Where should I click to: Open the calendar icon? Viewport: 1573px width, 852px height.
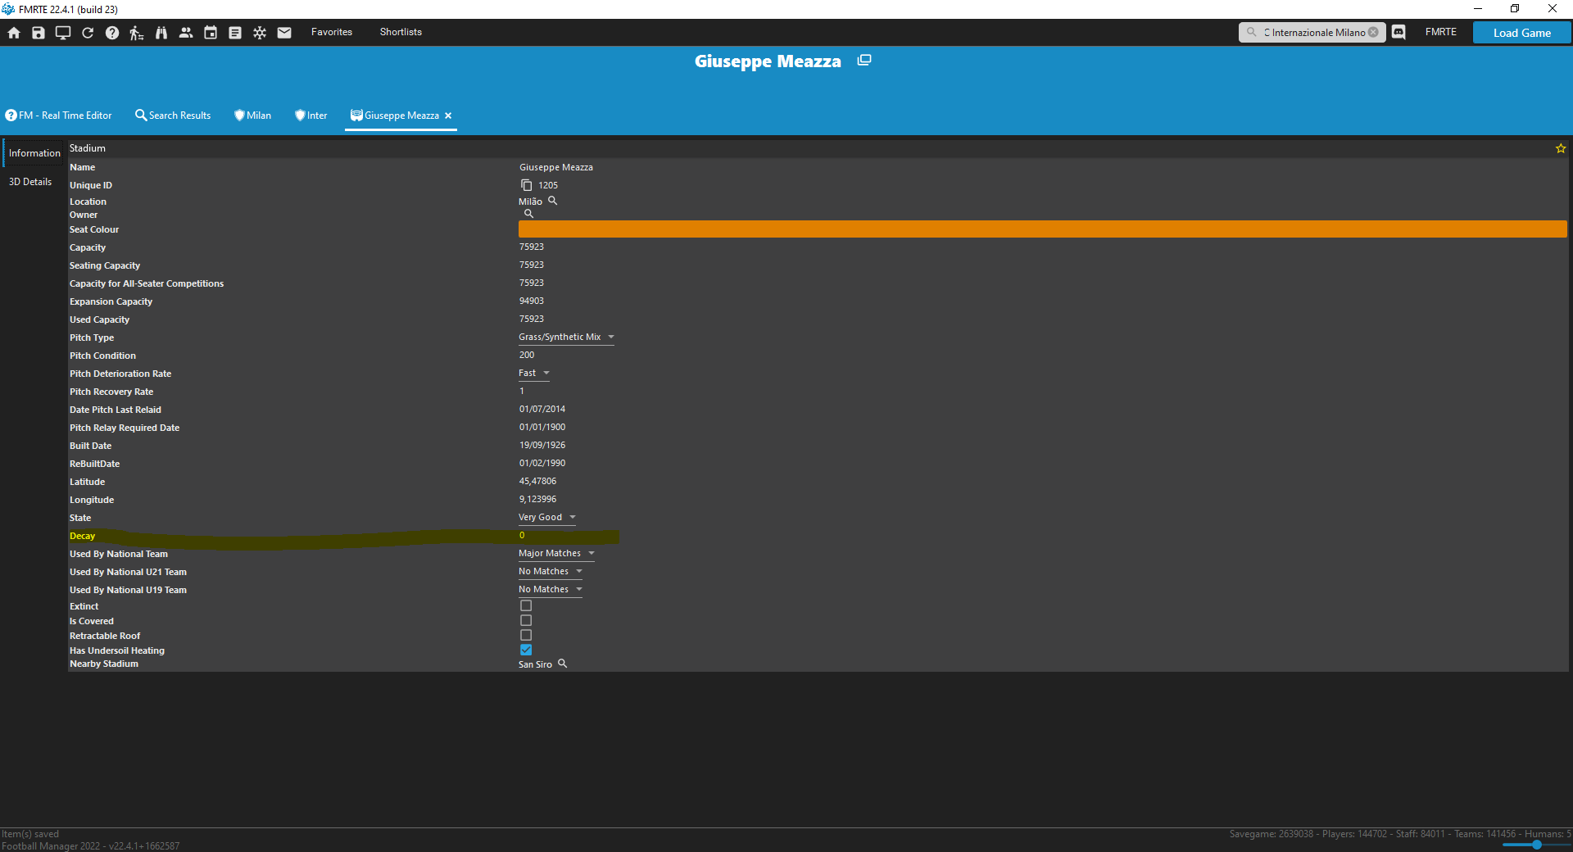click(211, 33)
